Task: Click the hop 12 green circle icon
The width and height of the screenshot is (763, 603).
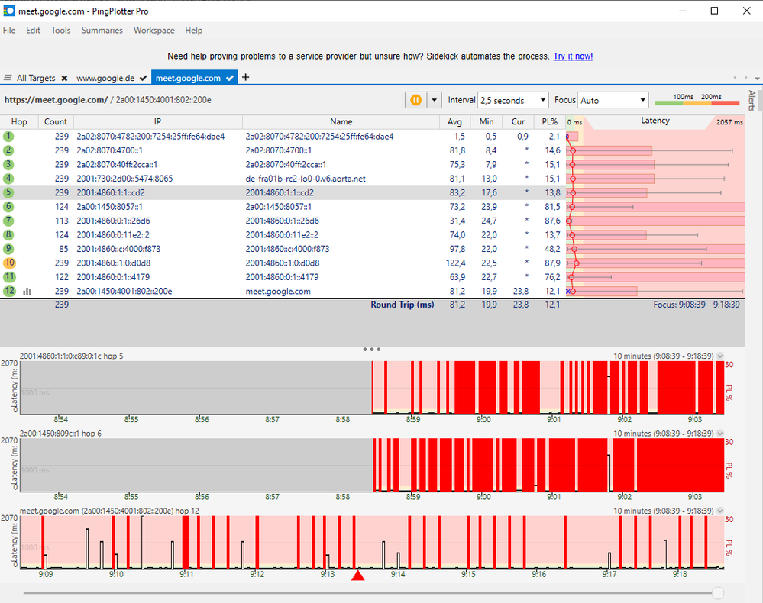Action: [x=9, y=292]
